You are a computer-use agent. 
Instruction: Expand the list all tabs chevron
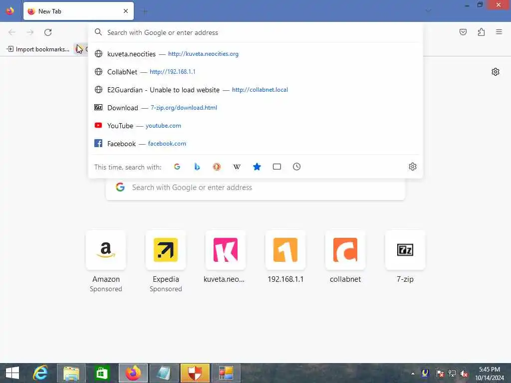coord(429,11)
